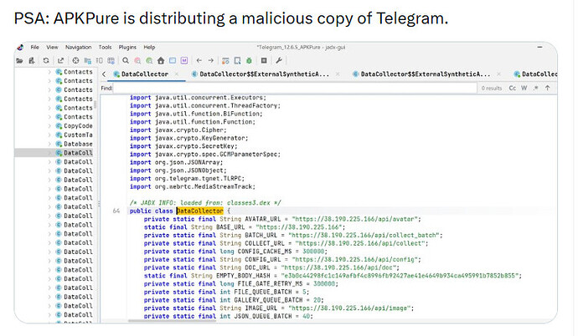Click the line number 64 in the gutter
The width and height of the screenshot is (578, 336).
[116, 211]
